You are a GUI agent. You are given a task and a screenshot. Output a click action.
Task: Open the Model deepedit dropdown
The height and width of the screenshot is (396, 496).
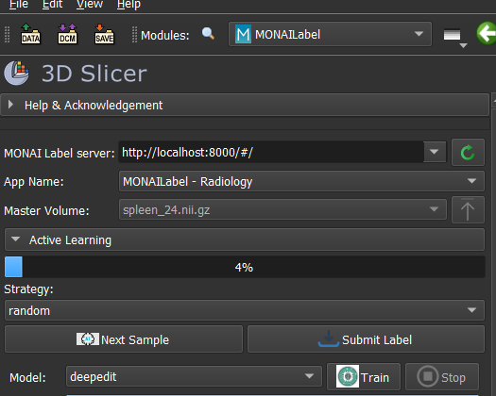click(x=194, y=376)
